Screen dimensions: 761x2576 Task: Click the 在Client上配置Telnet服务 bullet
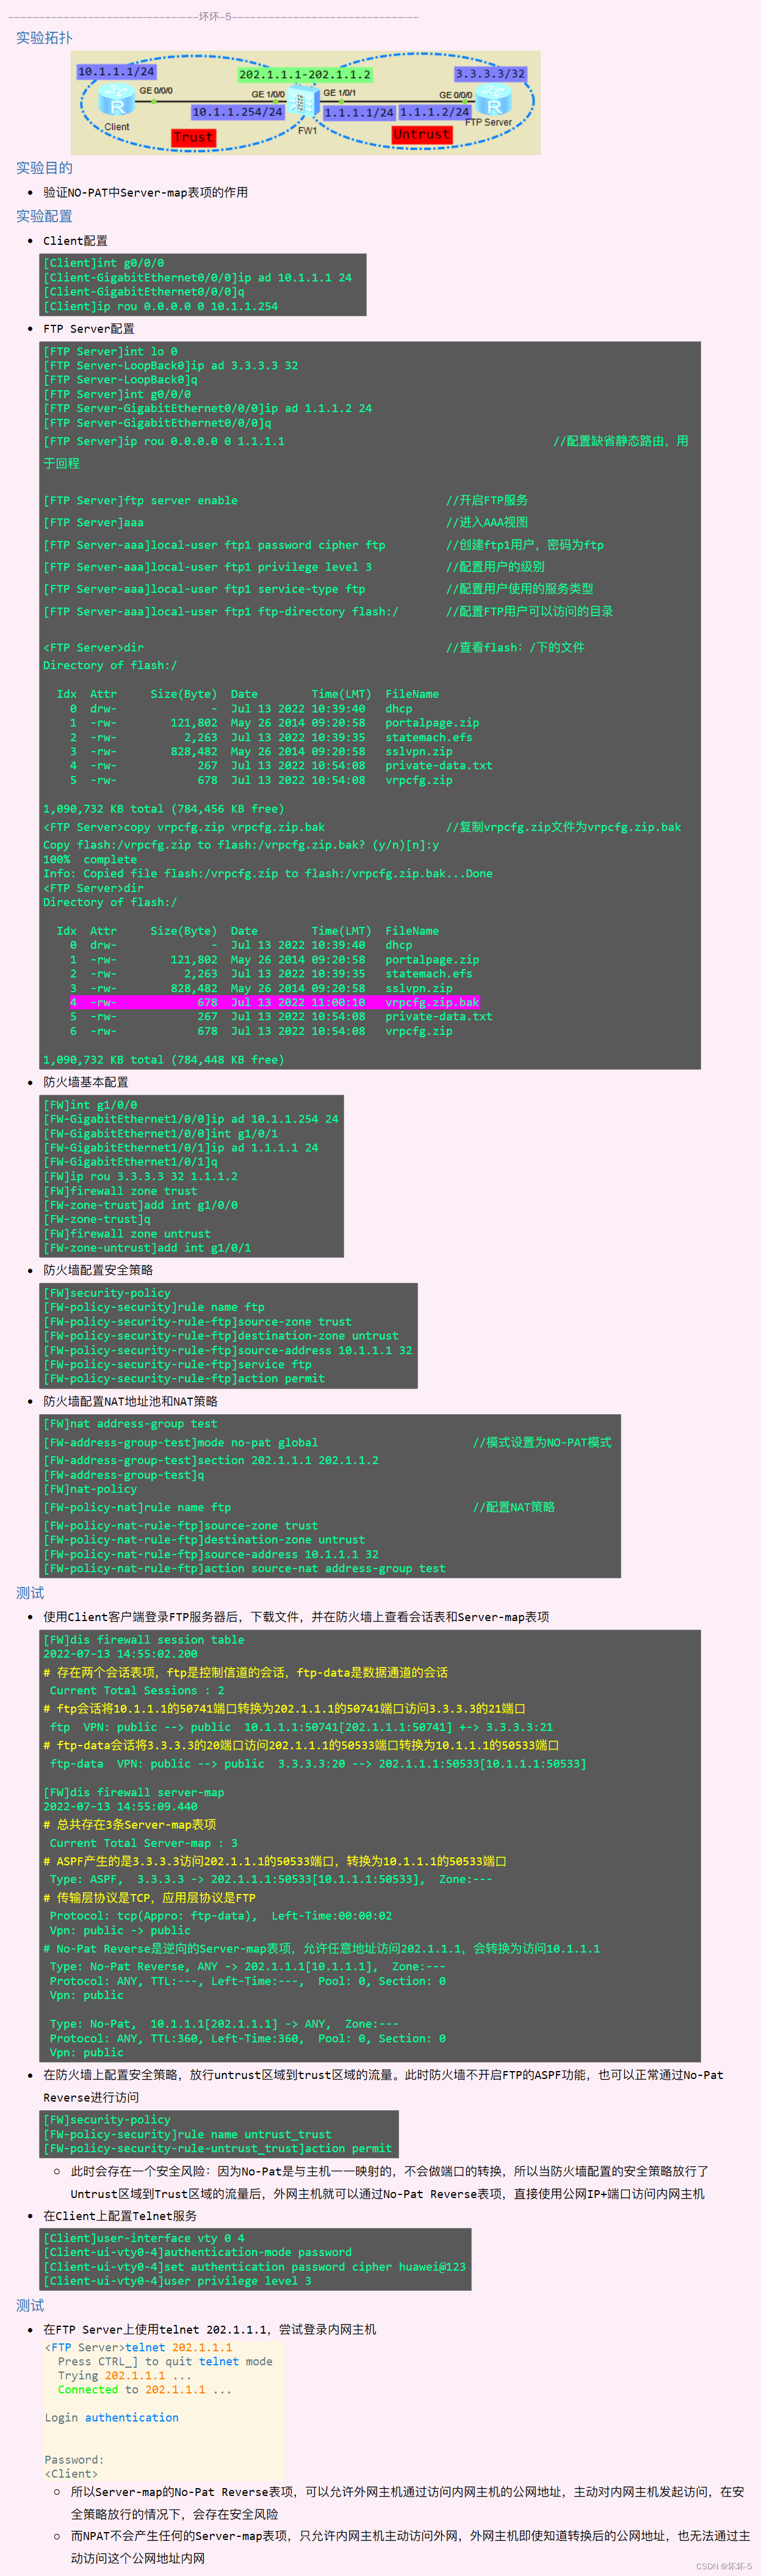[120, 2216]
